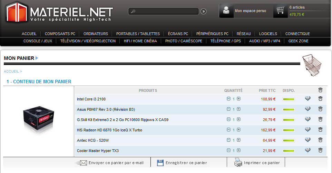Click the search submit arrow button

(x=203, y=11)
